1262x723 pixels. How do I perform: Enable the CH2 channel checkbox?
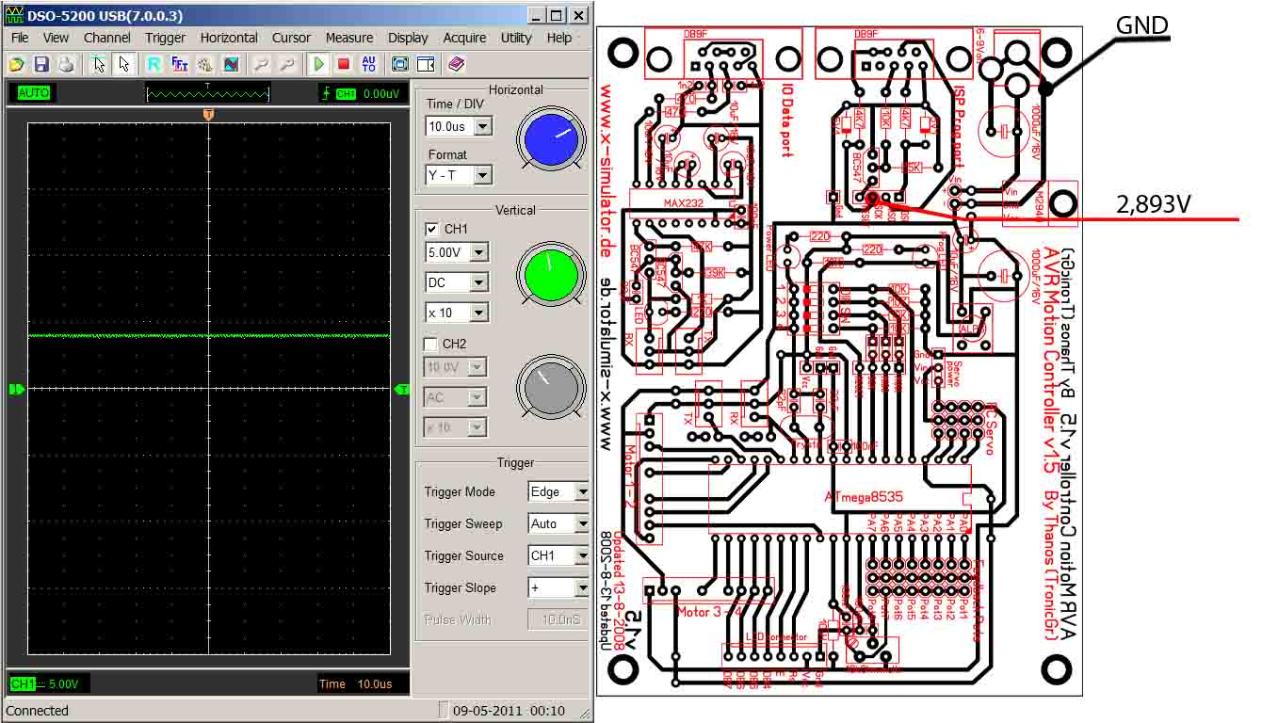[x=431, y=344]
